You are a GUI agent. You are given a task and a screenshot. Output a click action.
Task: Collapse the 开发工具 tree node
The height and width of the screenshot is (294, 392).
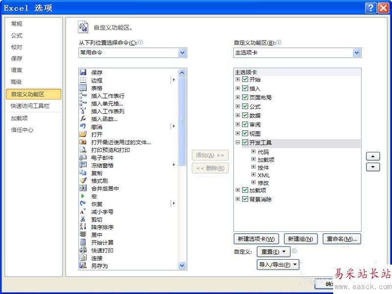point(238,143)
